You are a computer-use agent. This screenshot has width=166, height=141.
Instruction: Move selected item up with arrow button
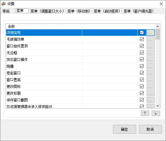(145, 113)
